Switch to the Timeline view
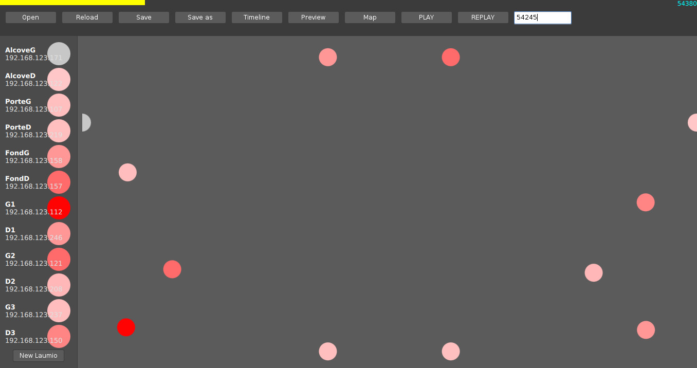 point(257,17)
